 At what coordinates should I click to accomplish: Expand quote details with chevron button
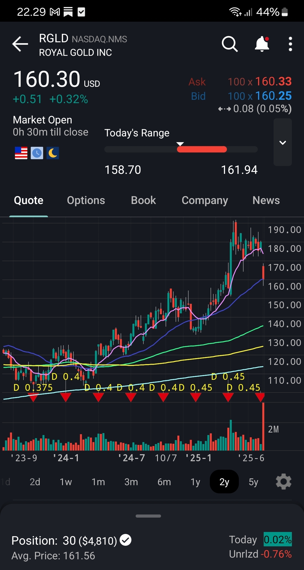[283, 142]
